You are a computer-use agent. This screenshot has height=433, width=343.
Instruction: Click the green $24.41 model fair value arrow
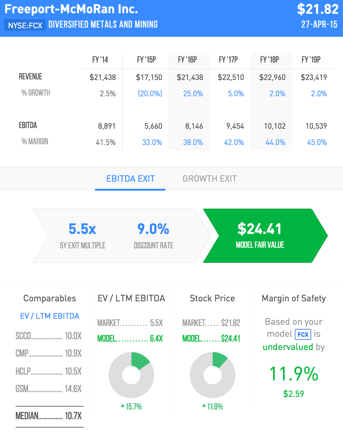point(265,236)
